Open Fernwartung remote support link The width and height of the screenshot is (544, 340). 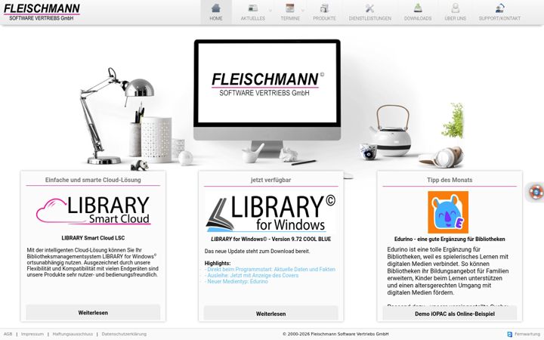point(524,334)
